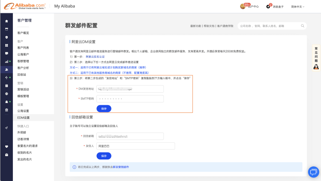Select 营销活动 in the side menu
Image resolution: width=321 pixels, height=181 pixels.
point(23,90)
